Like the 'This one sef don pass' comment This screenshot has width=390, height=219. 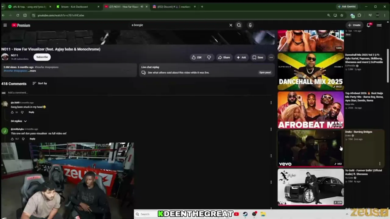click(x=12, y=139)
